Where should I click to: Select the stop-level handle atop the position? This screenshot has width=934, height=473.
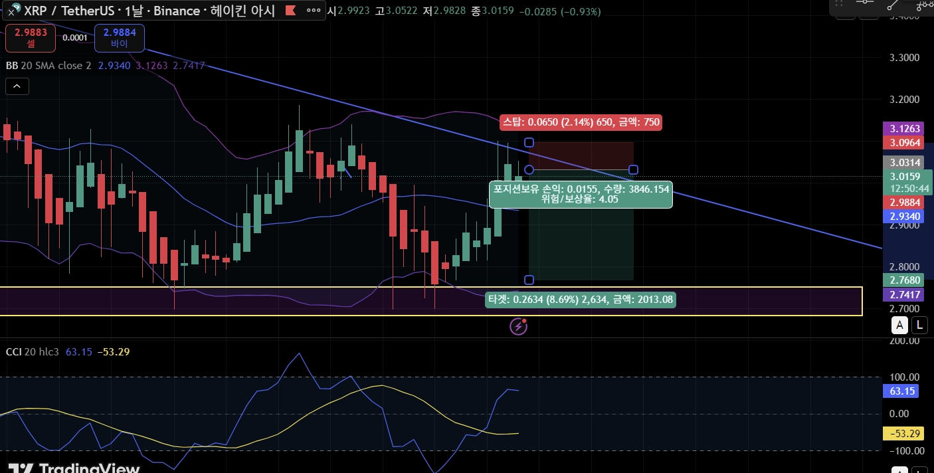529,142
